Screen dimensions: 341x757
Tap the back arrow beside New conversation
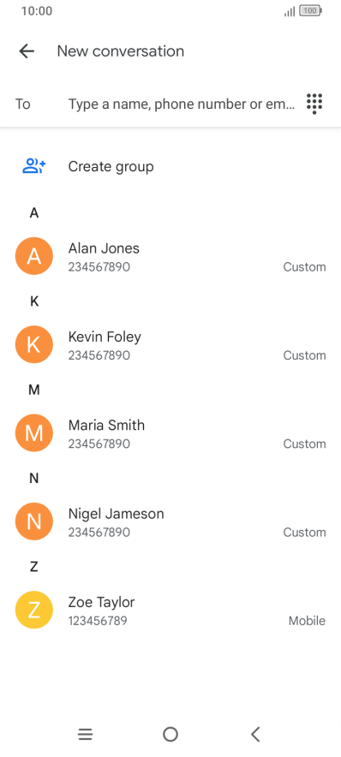click(x=27, y=51)
